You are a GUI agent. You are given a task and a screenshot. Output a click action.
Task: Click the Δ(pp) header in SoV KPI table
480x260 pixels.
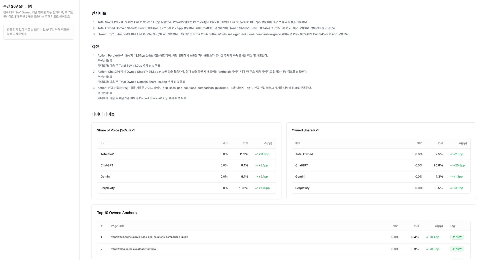(268, 143)
